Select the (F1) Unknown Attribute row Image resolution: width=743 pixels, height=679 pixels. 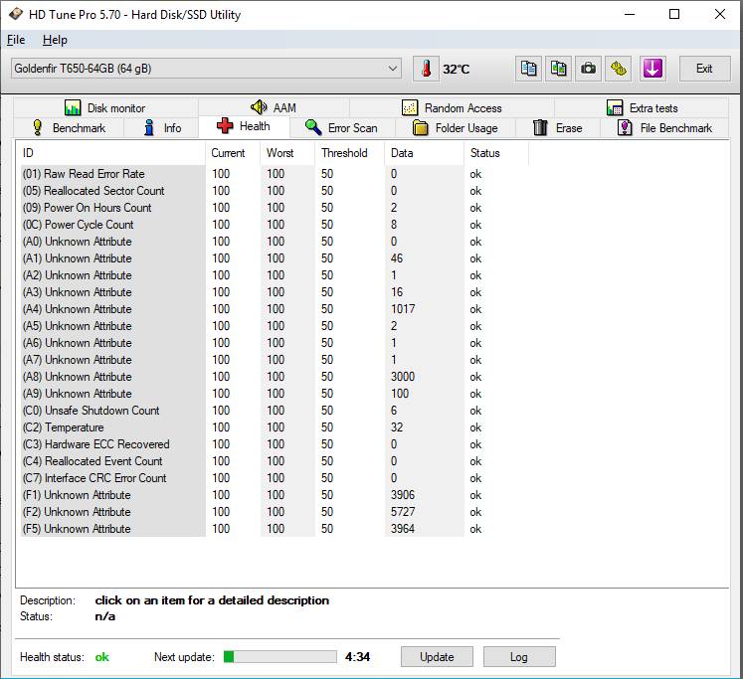click(x=275, y=495)
